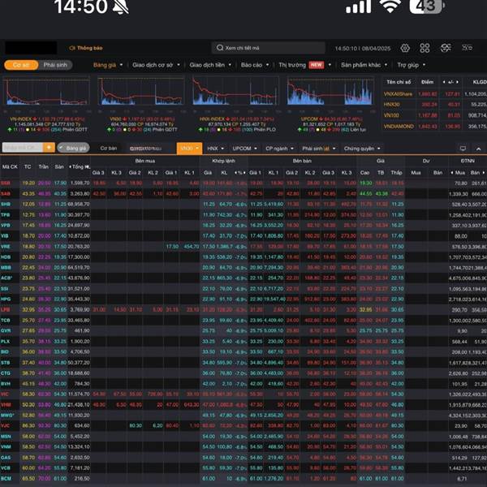
Task: Click the Trần column header
Action: [44, 166]
